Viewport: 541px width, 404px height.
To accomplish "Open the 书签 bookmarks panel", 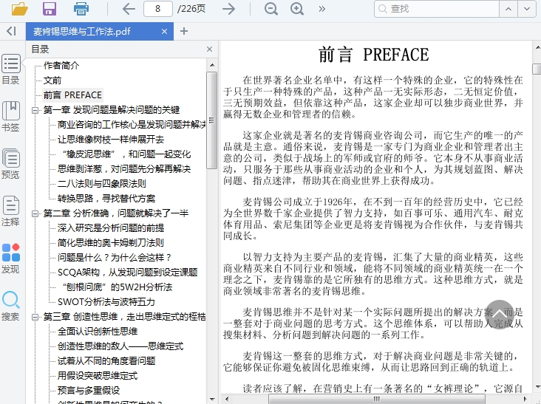I will pos(11,117).
